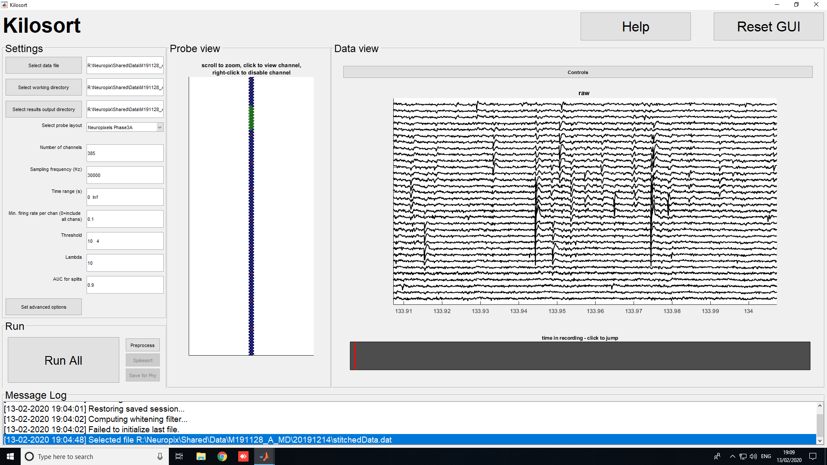Click Set advanced options

pos(43,307)
